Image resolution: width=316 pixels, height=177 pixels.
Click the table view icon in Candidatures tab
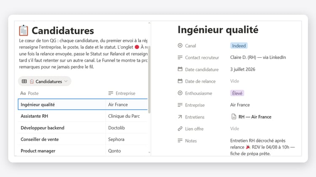click(24, 81)
